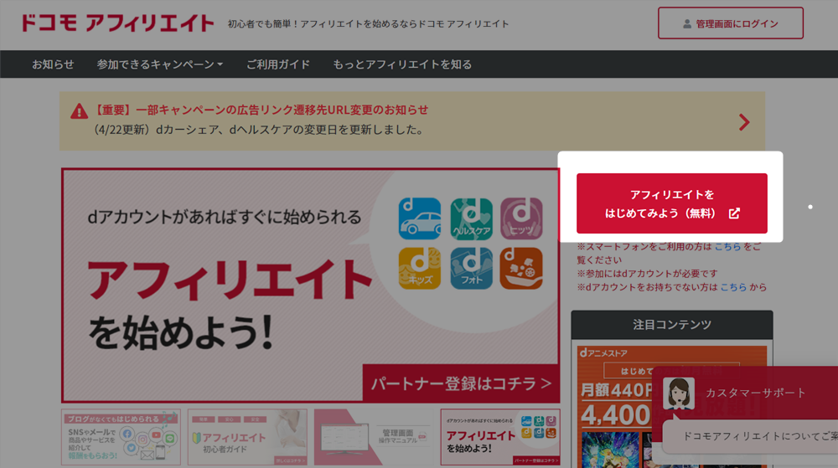Click the ドコモアフィリエイトについて chat bubble
838x468 pixels.
tap(751, 436)
